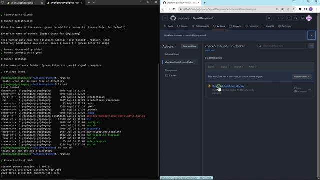
Task: Click the translate page icon in address bar
Action: tap(282, 9)
